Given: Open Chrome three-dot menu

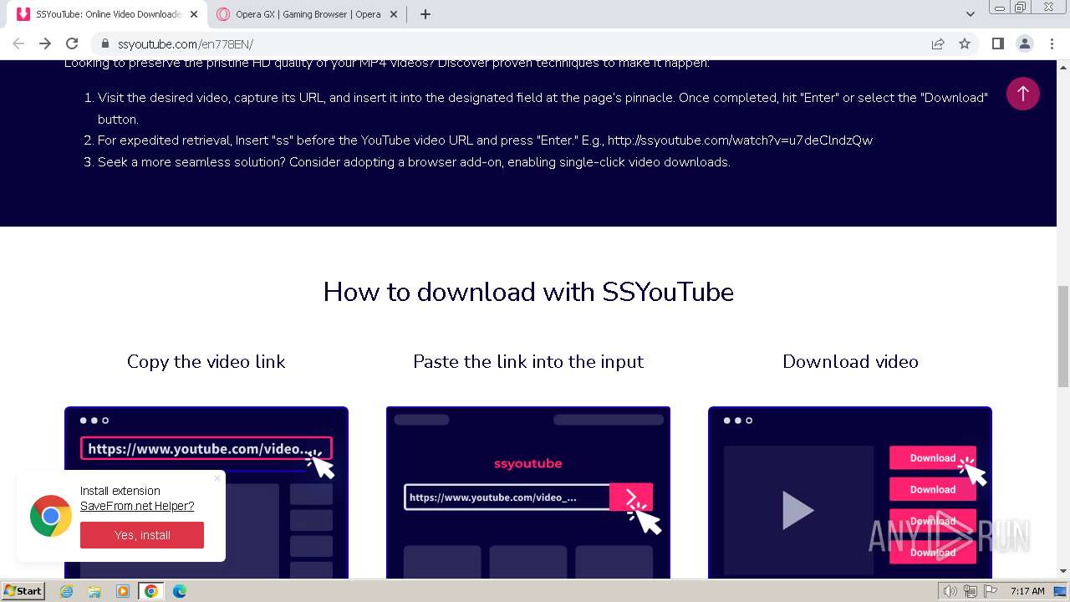Looking at the screenshot, I should pyautogui.click(x=1052, y=43).
